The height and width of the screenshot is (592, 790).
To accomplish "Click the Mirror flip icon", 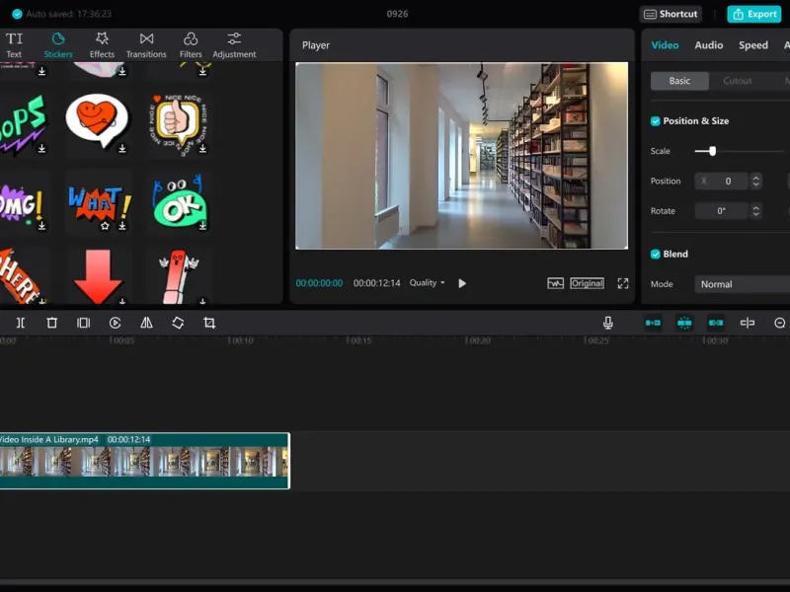I will 146,323.
